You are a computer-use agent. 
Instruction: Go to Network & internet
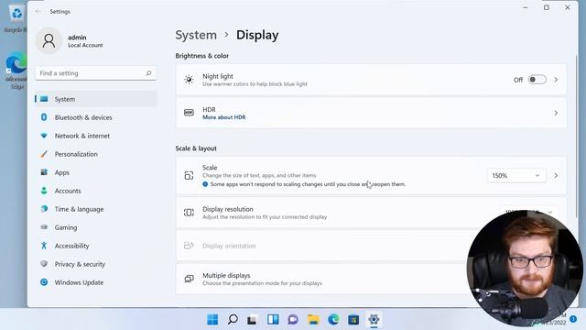95,136
